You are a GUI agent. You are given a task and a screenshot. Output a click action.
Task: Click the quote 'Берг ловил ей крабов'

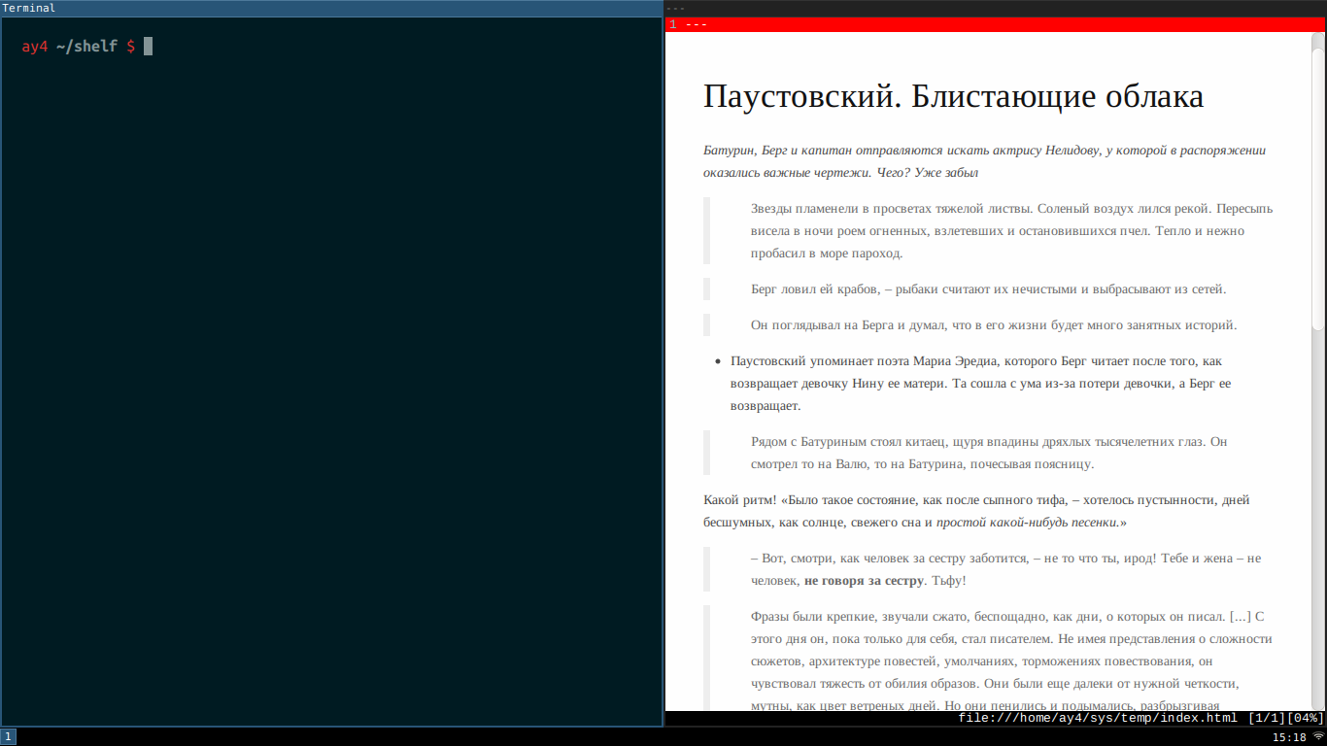point(988,289)
